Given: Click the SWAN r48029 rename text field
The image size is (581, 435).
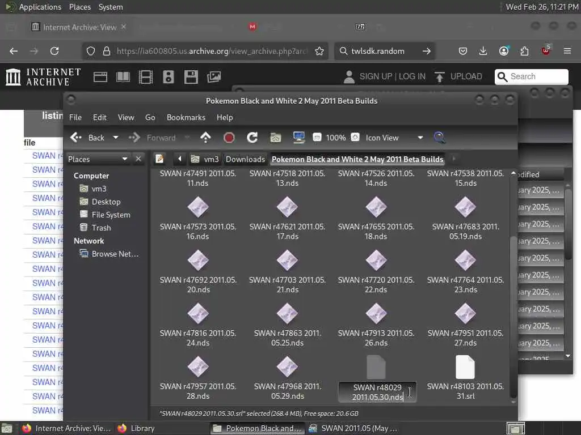Looking at the screenshot, I should pyautogui.click(x=377, y=392).
